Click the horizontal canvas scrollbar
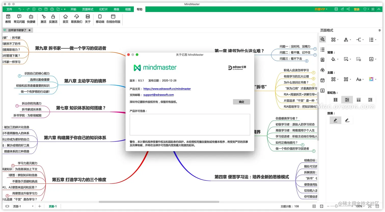This screenshot has width=385, height=212. (x=159, y=202)
